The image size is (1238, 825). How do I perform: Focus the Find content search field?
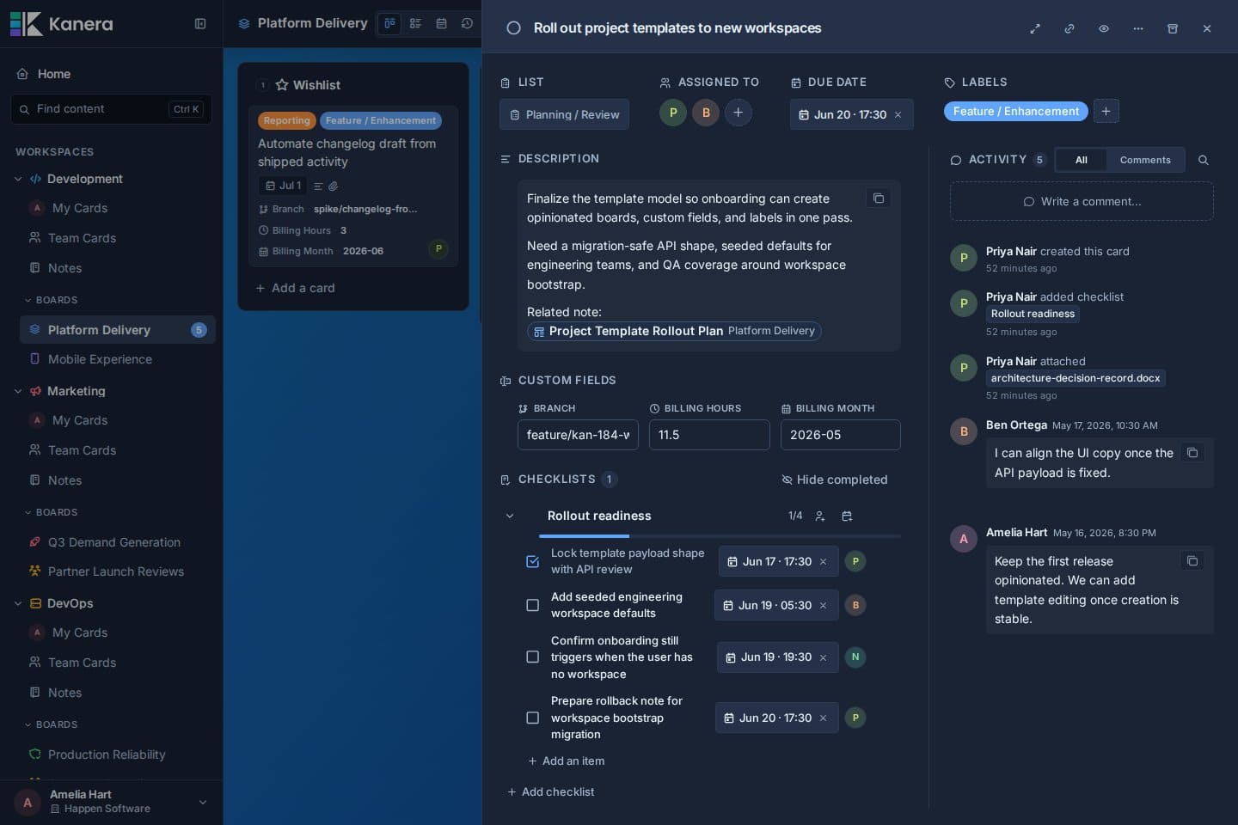click(x=111, y=110)
